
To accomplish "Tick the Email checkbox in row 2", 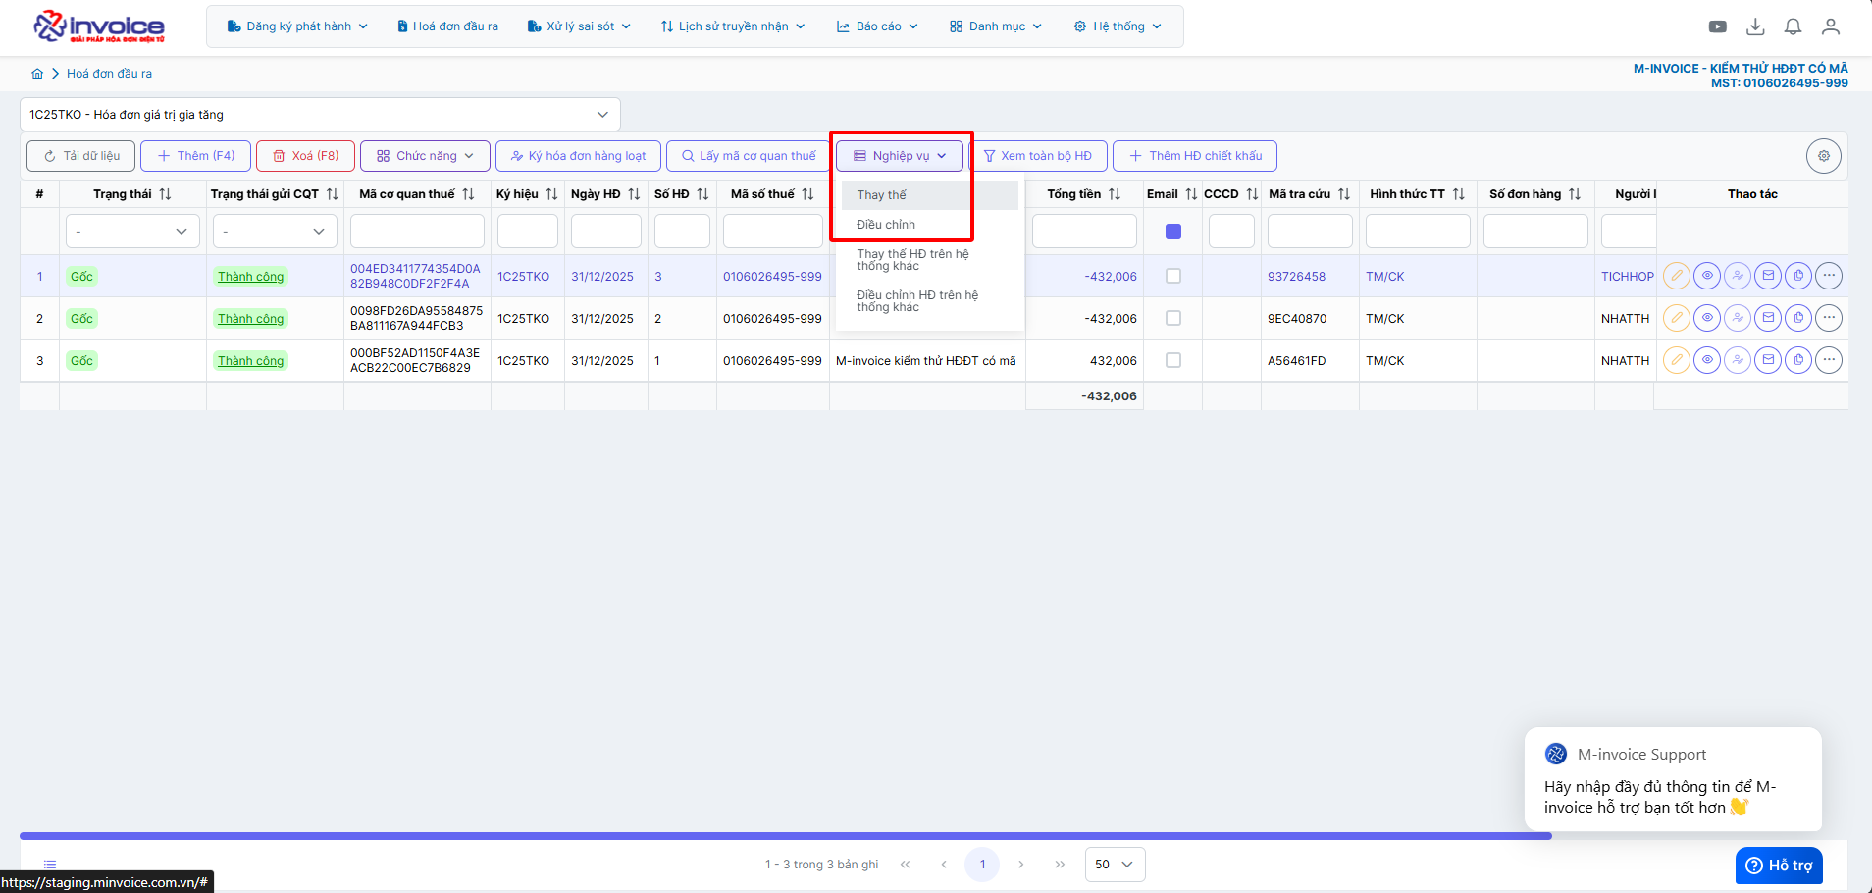I will point(1173,318).
